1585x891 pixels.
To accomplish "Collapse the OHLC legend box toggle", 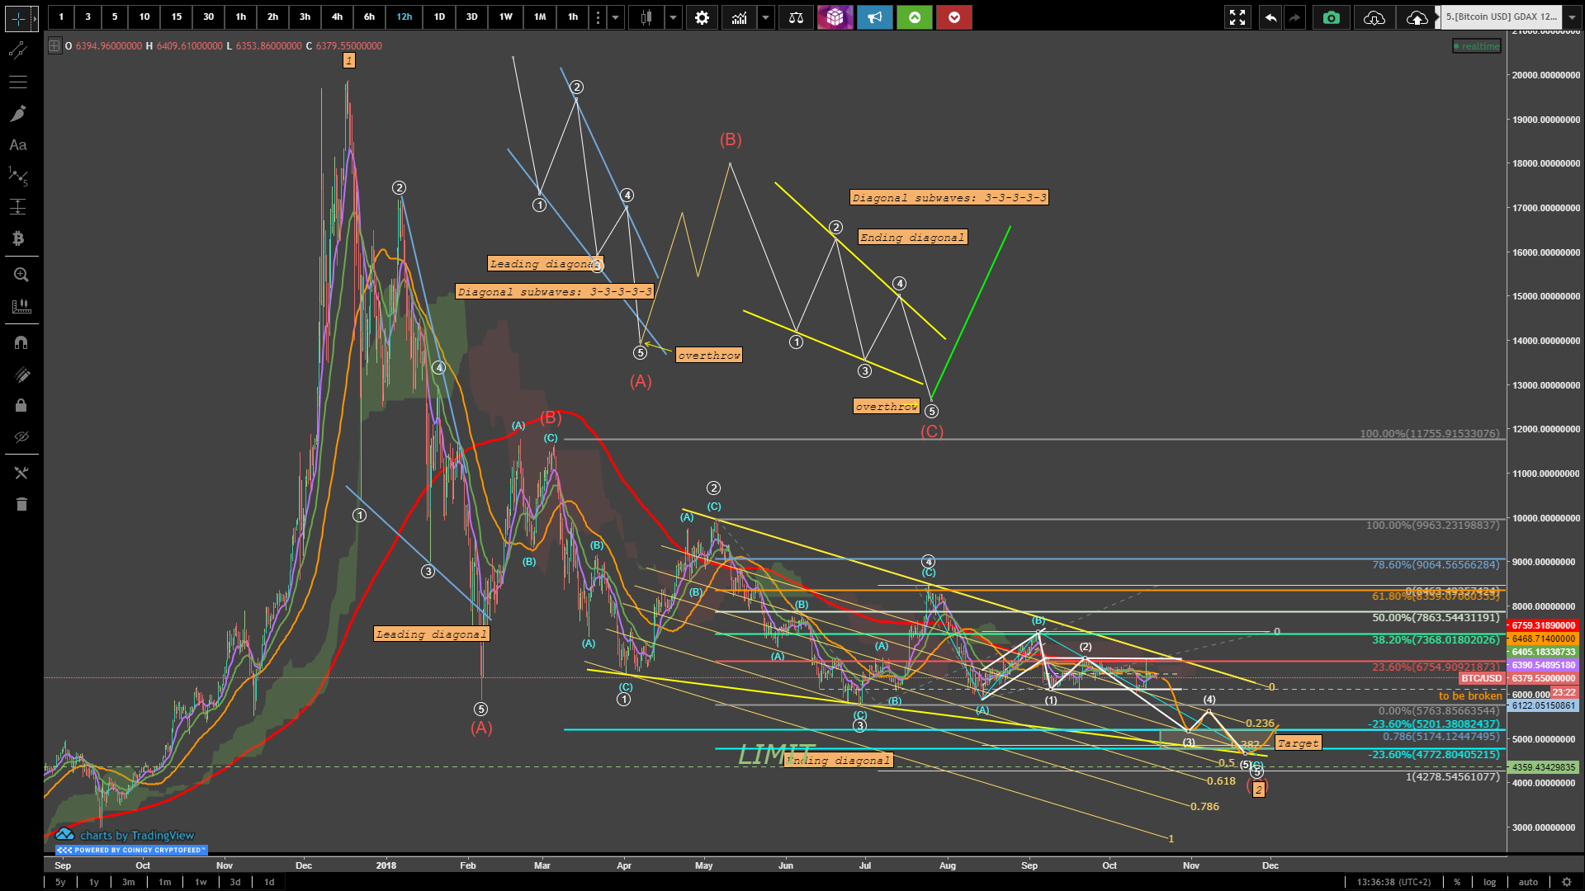I will pyautogui.click(x=54, y=46).
